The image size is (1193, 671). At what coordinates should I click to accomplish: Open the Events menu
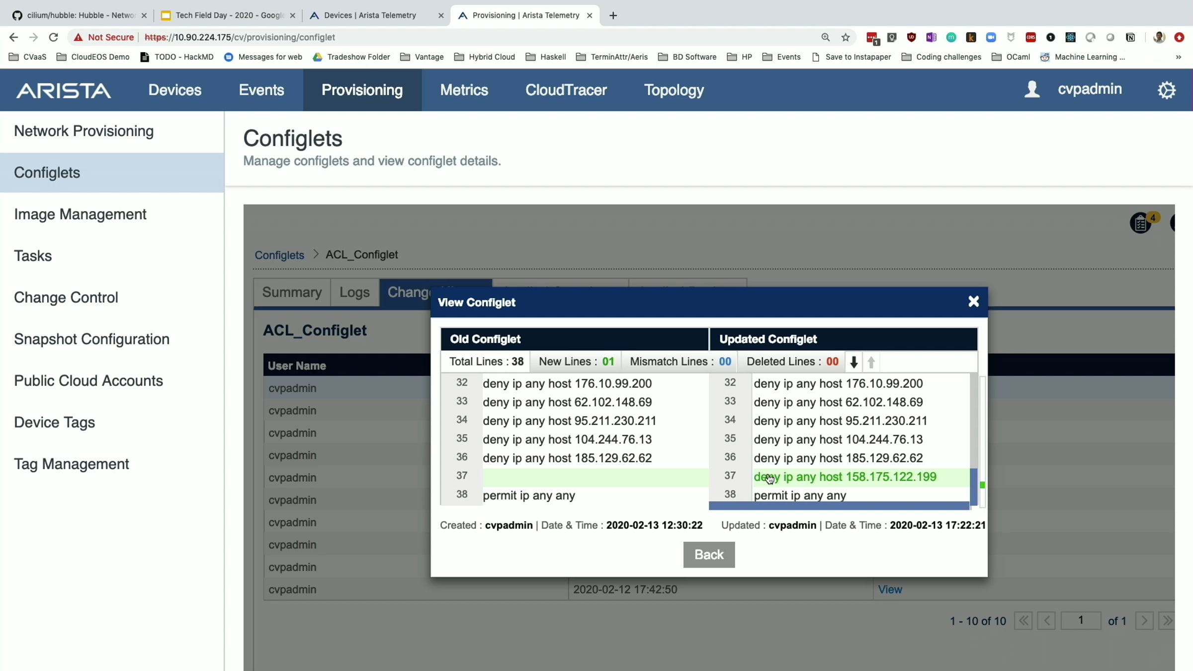(261, 90)
